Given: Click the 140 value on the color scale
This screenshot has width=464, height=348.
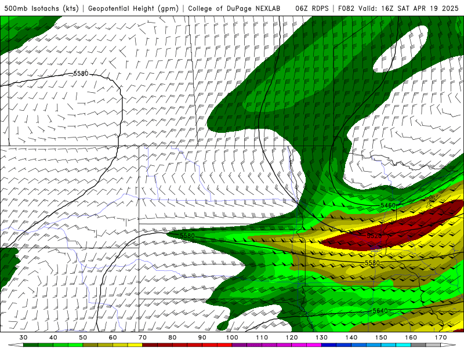Looking at the screenshot, I should click(x=351, y=338).
